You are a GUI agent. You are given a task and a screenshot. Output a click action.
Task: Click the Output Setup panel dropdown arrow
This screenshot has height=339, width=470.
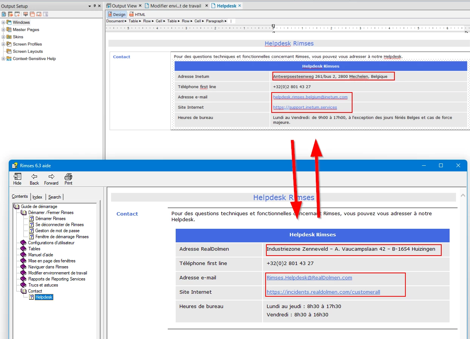pyautogui.click(x=90, y=6)
